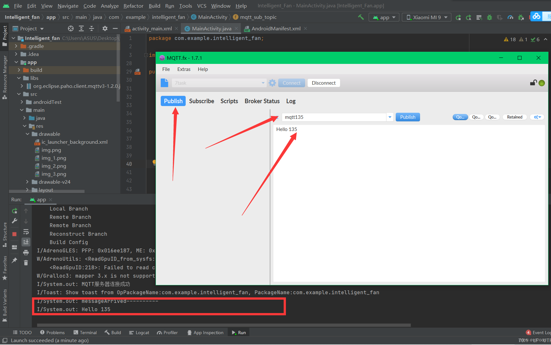Click the Print icon in Run console
This screenshot has width=551, height=345.
26,253
